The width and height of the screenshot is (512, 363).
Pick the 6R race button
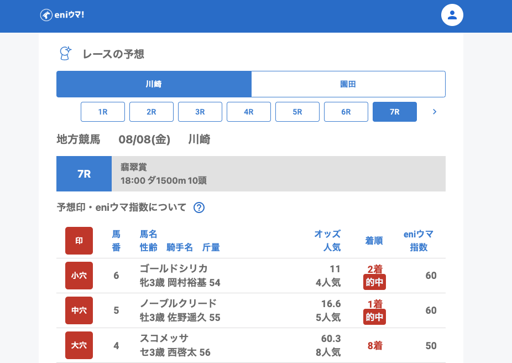tap(346, 112)
